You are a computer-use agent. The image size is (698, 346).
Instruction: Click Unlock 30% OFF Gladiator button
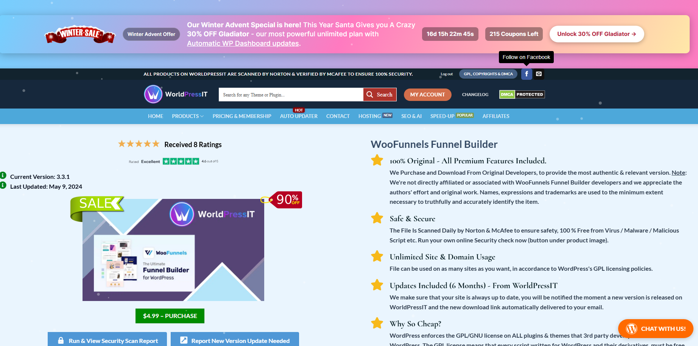click(x=596, y=34)
